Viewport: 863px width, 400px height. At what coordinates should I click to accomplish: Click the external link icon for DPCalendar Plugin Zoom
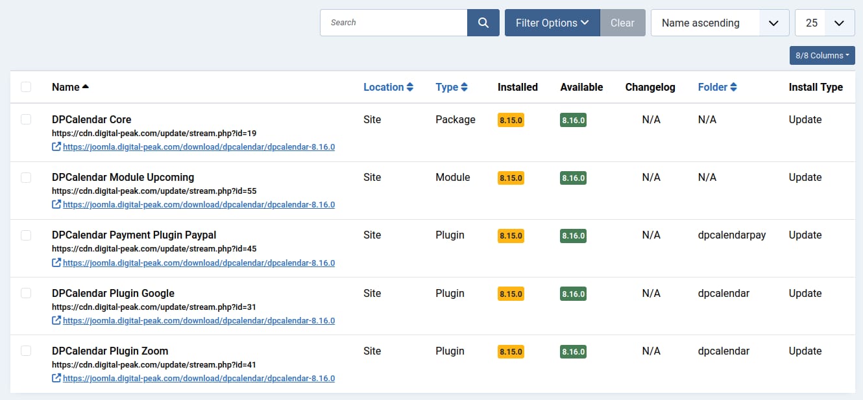[56, 378]
